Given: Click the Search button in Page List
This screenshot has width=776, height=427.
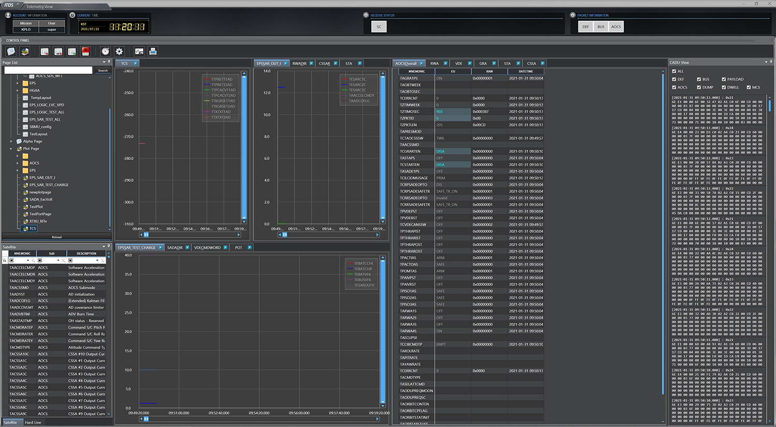Looking at the screenshot, I should (103, 70).
